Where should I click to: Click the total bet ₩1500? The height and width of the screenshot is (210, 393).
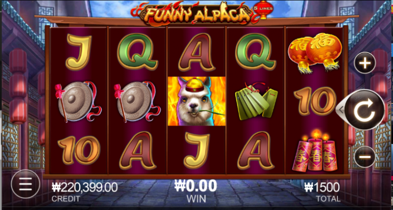pos(322,187)
